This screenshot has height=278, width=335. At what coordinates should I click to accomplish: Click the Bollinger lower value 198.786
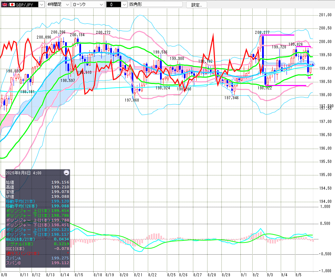point(60,215)
